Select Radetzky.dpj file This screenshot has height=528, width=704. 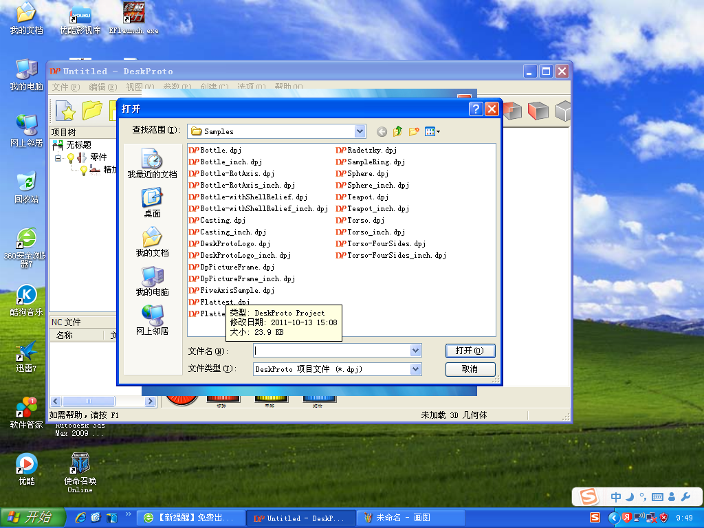click(366, 150)
